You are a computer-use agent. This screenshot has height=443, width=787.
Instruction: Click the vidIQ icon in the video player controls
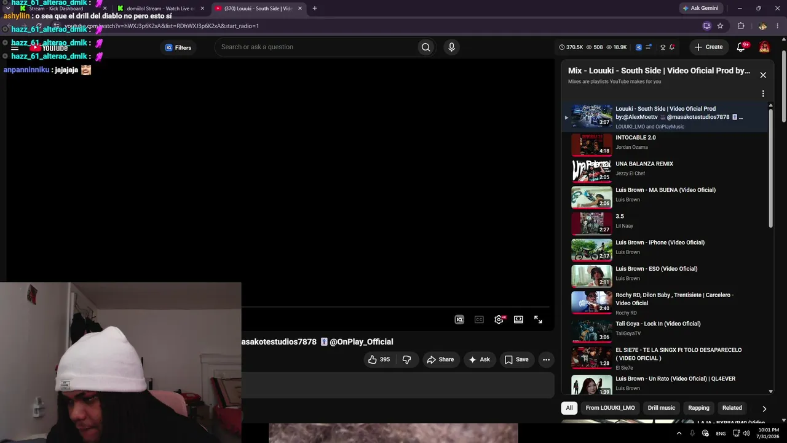coord(459,319)
